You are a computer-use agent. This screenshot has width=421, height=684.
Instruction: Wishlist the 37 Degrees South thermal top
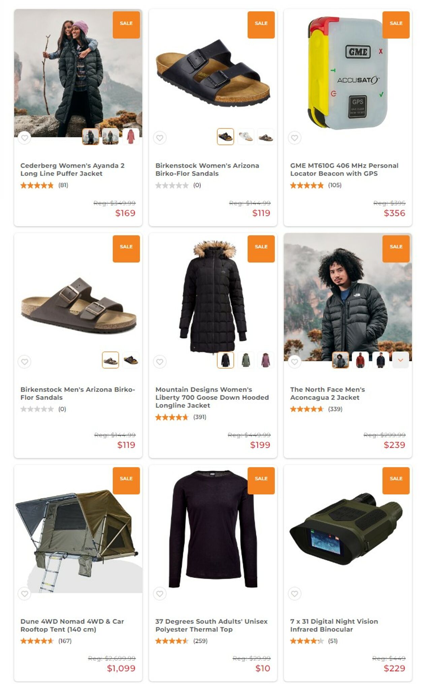(160, 593)
